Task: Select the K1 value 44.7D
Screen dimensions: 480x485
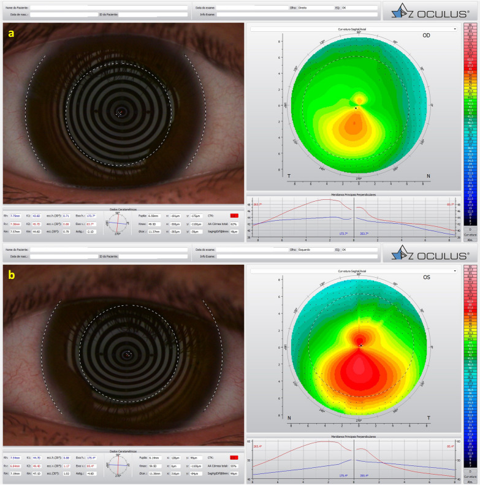Action: [x=37, y=458]
